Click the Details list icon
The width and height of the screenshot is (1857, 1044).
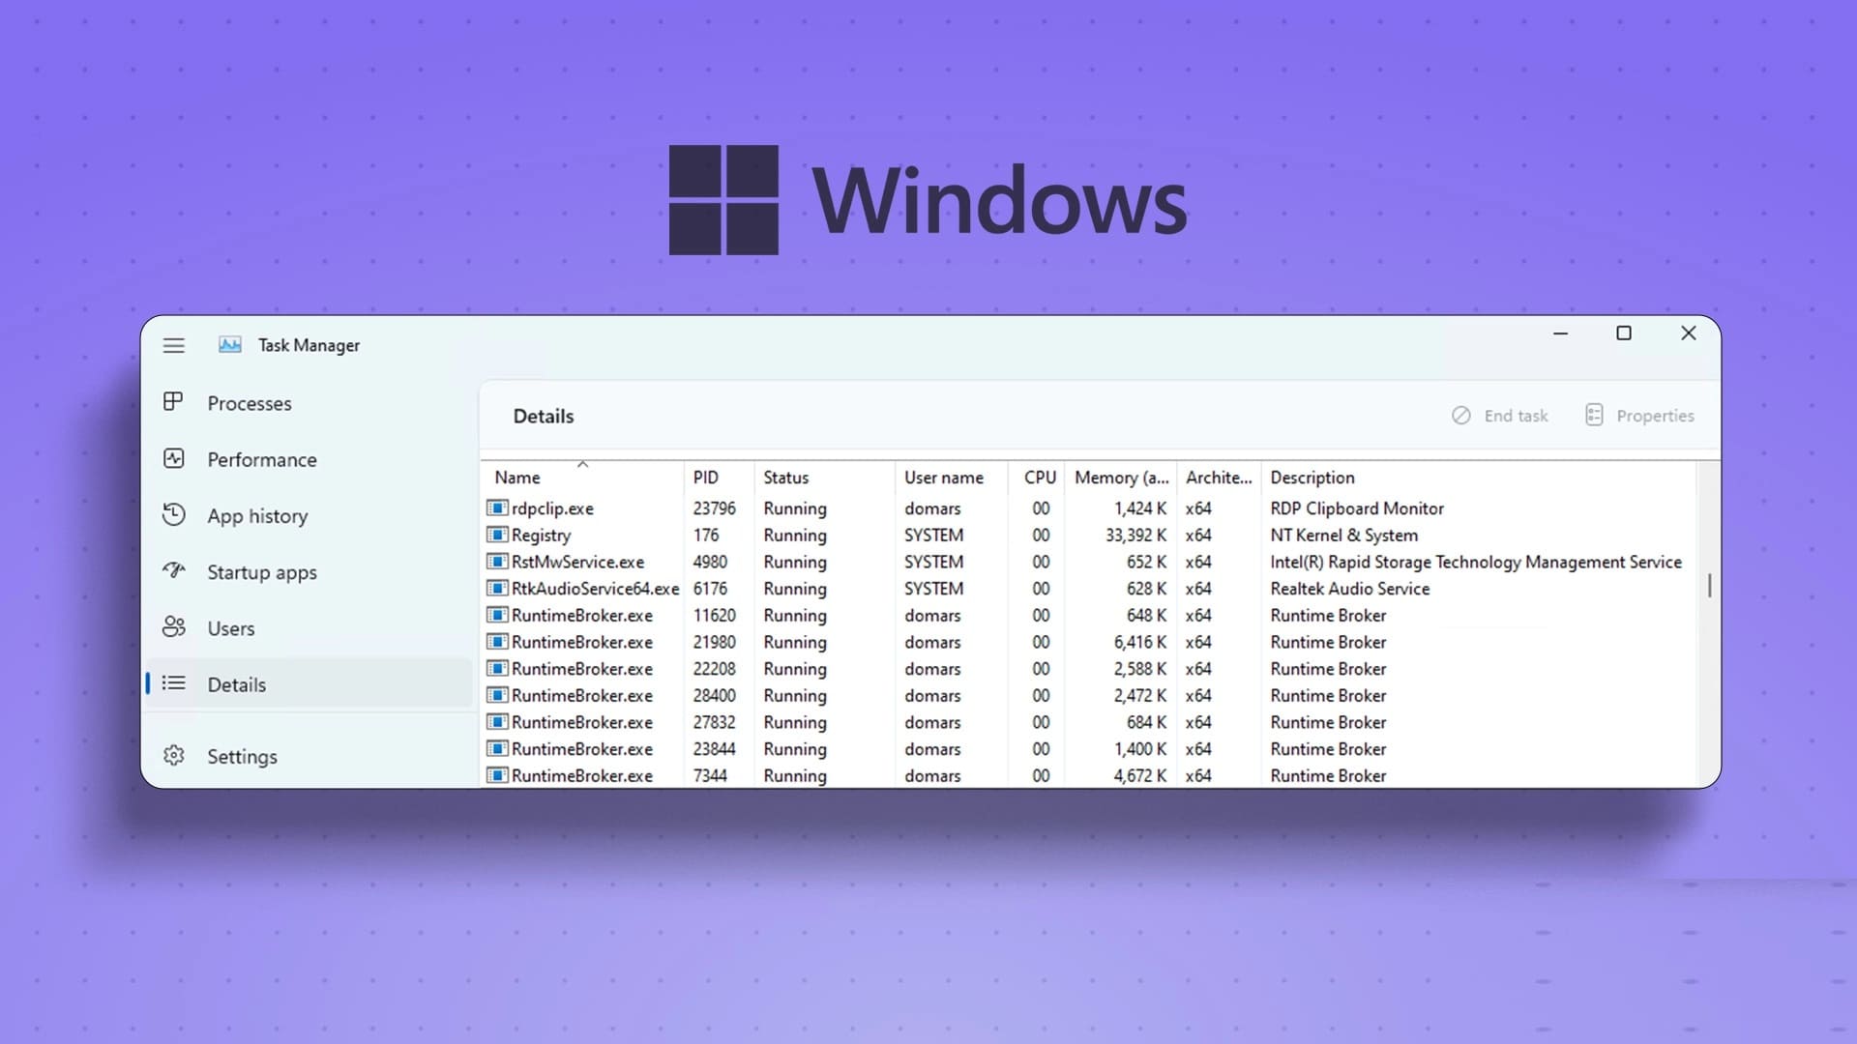173,682
